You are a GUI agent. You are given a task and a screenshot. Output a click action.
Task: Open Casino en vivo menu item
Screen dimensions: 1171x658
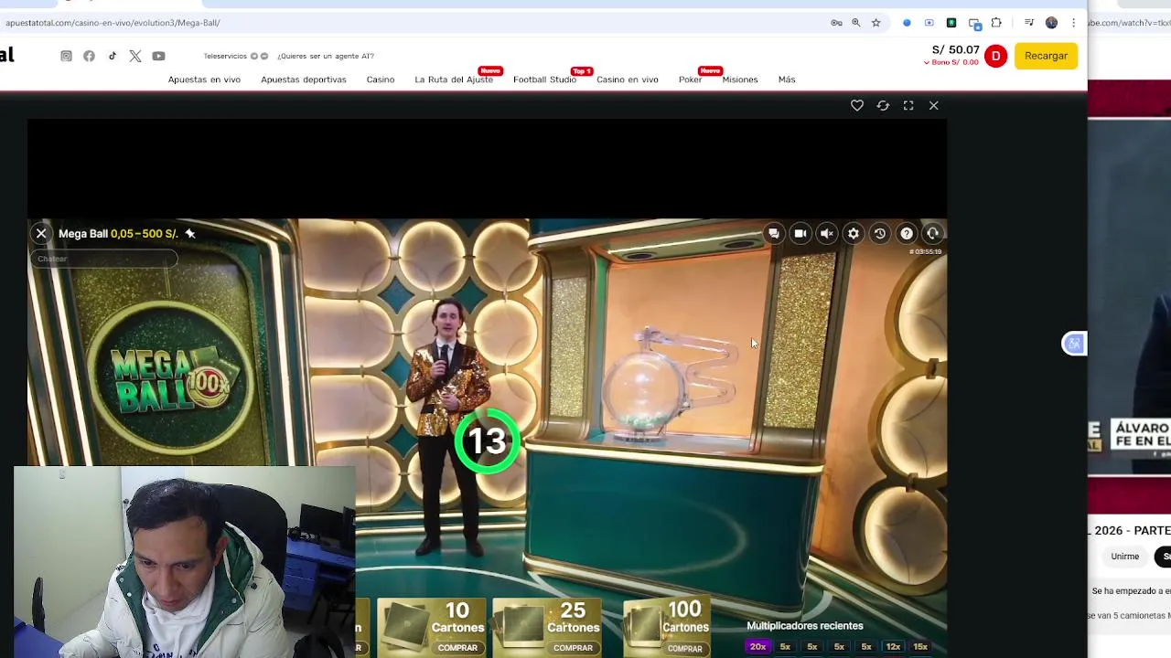628,80
